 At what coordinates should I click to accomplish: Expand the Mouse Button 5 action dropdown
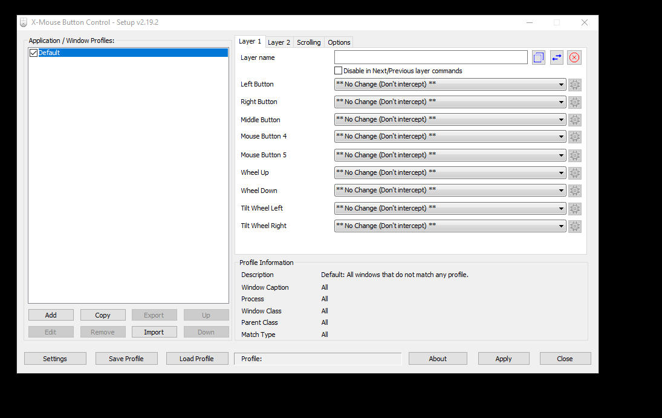tap(450, 155)
